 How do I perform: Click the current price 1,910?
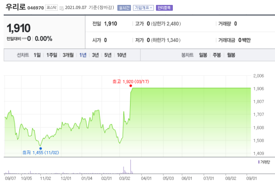point(18,28)
